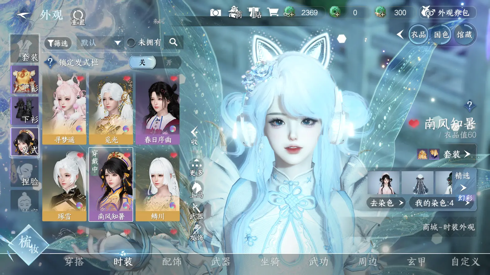Switch to the 穿搭 tab

[x=74, y=262]
